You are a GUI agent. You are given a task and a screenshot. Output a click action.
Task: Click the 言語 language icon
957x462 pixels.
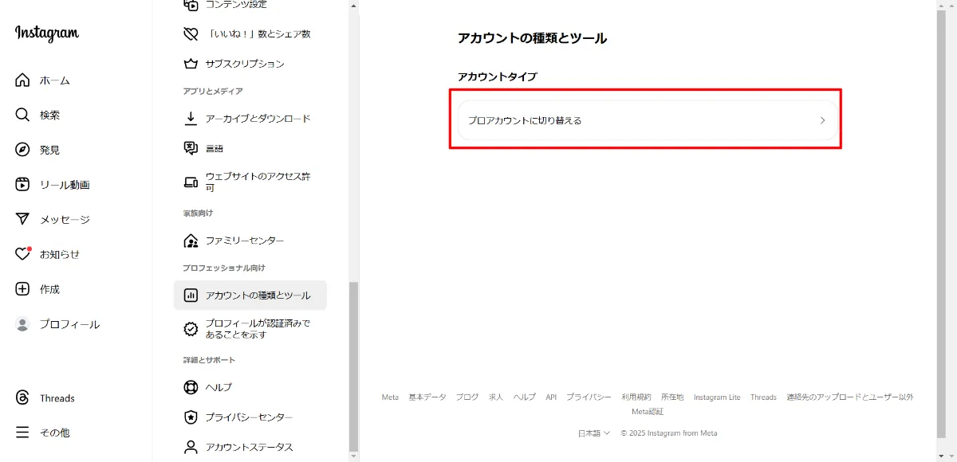pyautogui.click(x=191, y=148)
